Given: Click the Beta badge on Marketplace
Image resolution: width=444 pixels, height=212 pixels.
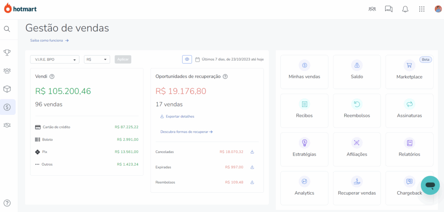Looking at the screenshot, I should pyautogui.click(x=426, y=60).
